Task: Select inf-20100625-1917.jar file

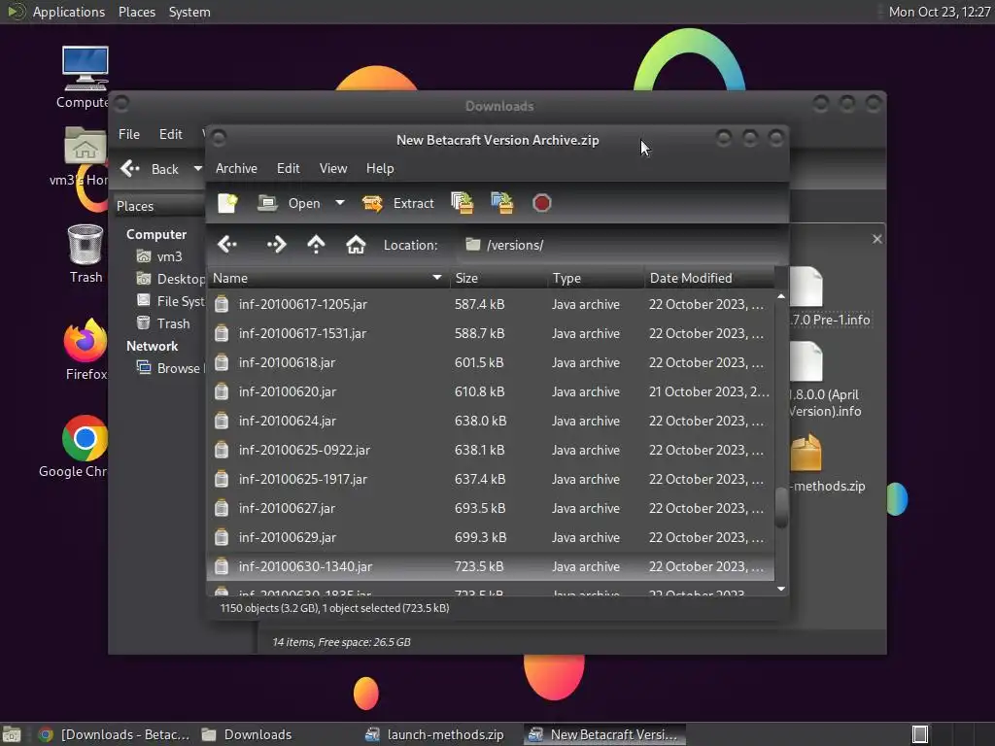Action: pyautogui.click(x=491, y=480)
